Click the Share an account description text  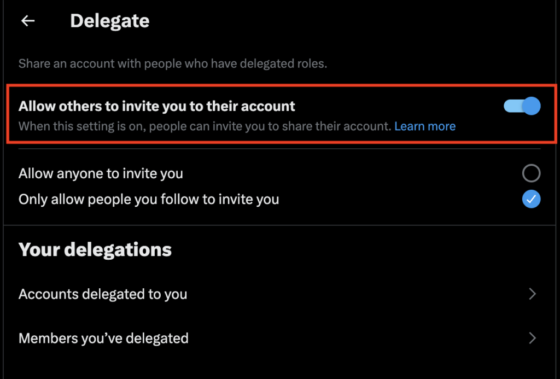(173, 63)
